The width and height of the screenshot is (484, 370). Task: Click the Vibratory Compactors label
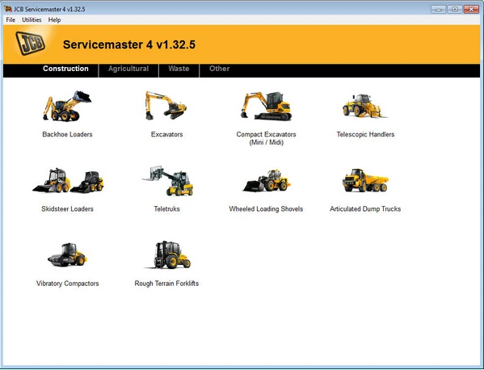(67, 284)
